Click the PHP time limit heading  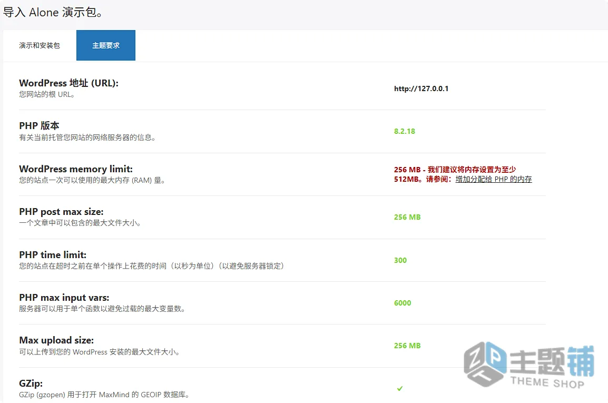tap(53, 255)
